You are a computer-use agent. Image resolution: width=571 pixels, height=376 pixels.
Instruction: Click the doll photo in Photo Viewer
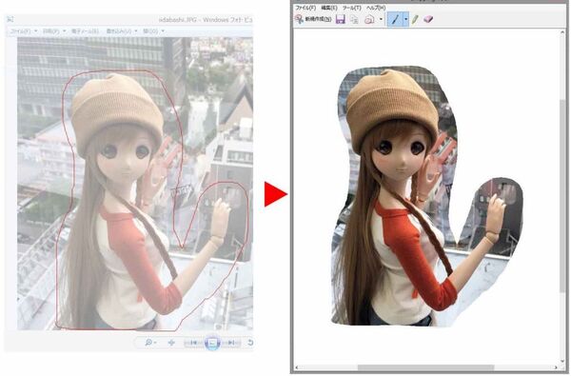point(135,184)
